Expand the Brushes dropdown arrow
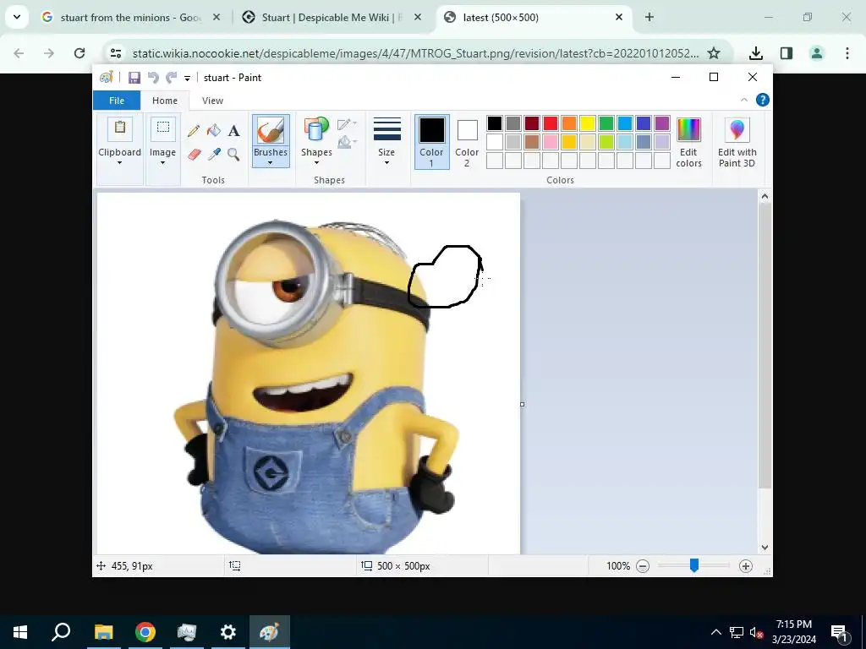The image size is (866, 649). pyautogui.click(x=270, y=163)
